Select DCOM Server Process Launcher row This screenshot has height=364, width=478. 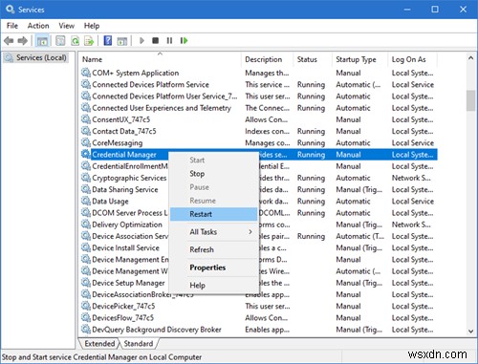pyautogui.click(x=258, y=213)
